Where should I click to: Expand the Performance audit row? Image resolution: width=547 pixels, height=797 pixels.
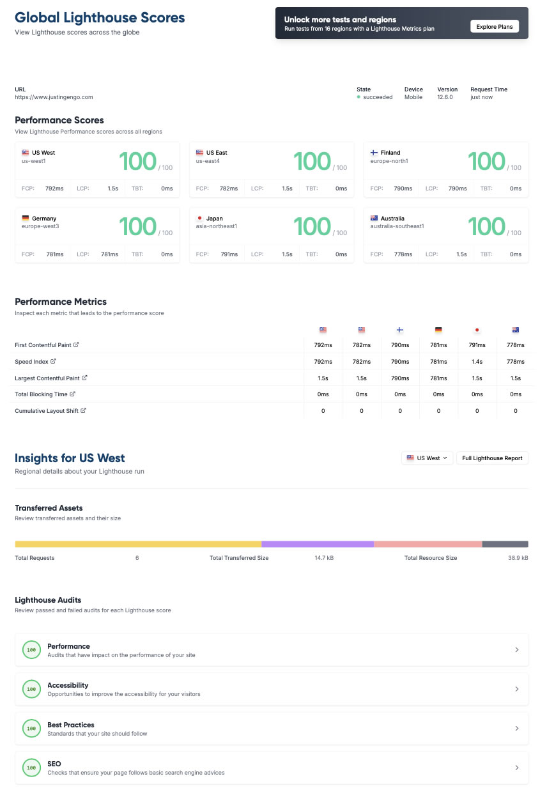click(272, 650)
